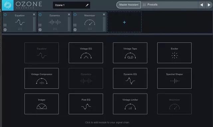This screenshot has width=213, height=127.
Task: Add the Vintage Compressor module
Action: [x=42, y=78]
